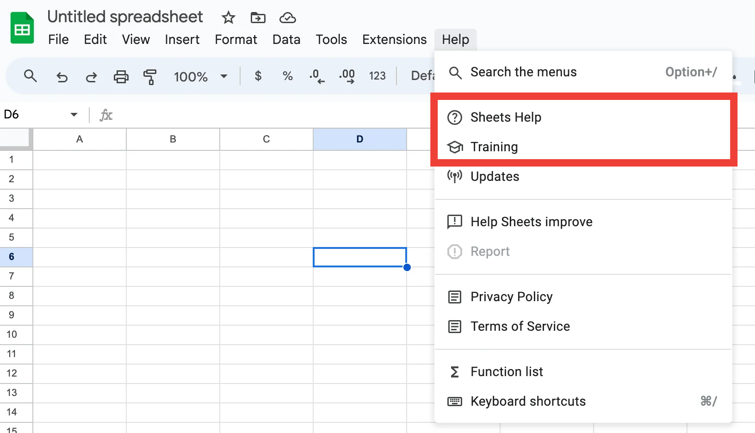Click the graduation cap icon beside Training

point(455,147)
